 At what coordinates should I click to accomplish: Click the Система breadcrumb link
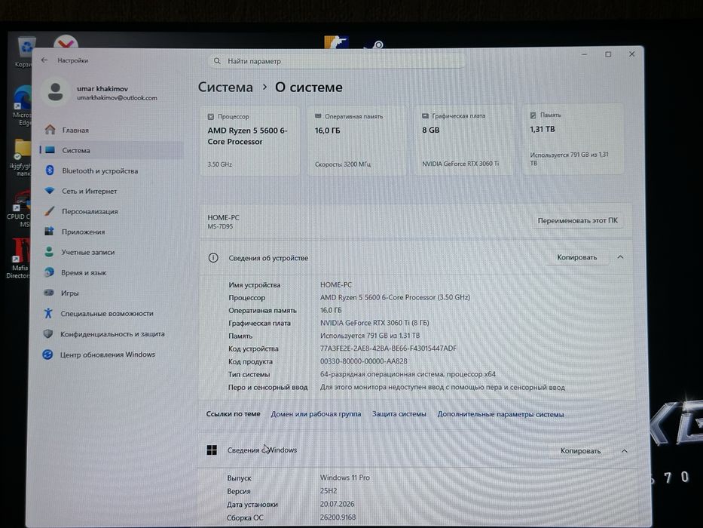225,87
